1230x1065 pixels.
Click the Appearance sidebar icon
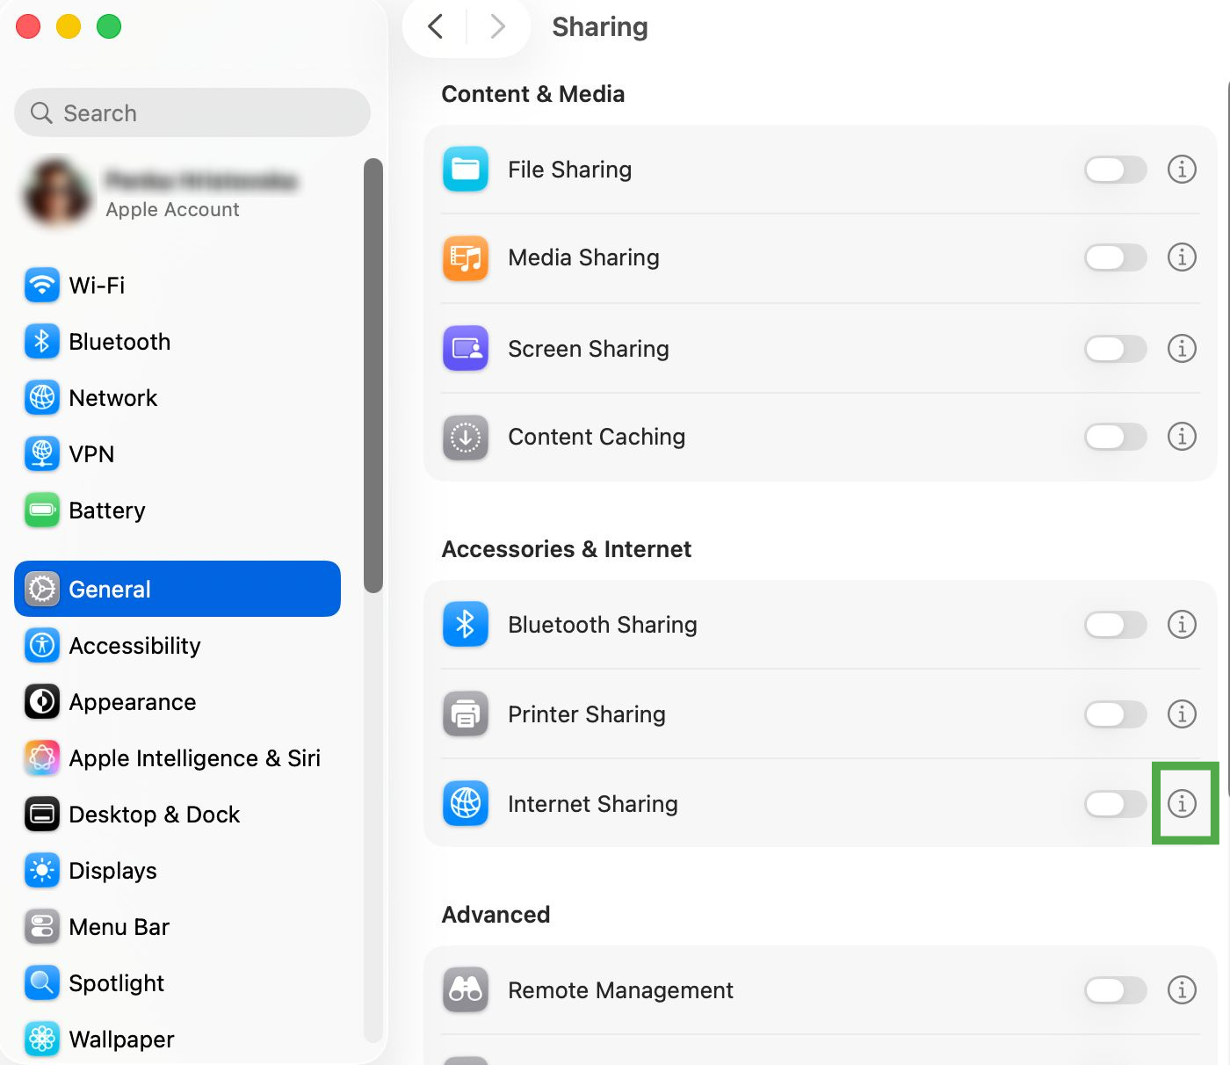[42, 702]
